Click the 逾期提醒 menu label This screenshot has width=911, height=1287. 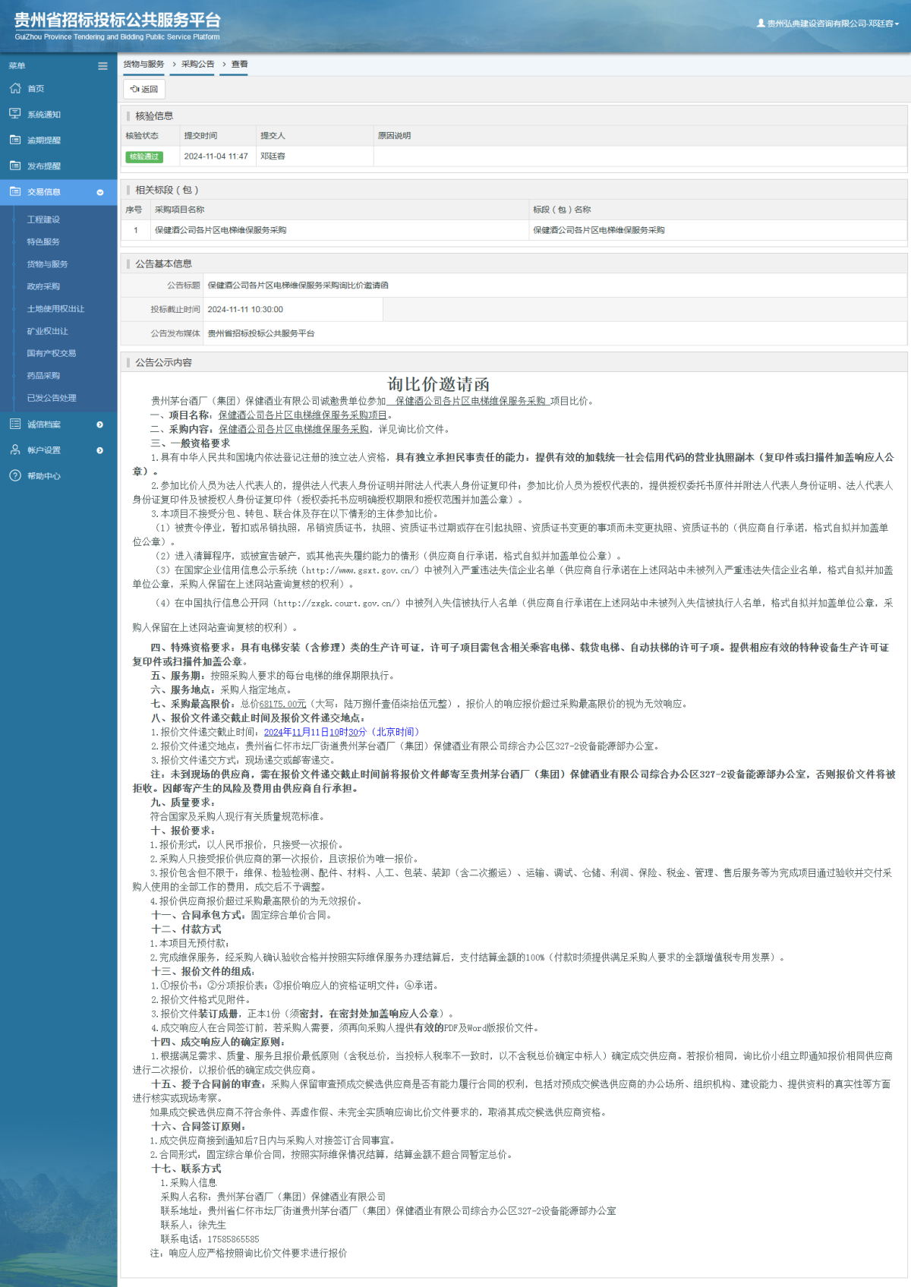(44, 140)
